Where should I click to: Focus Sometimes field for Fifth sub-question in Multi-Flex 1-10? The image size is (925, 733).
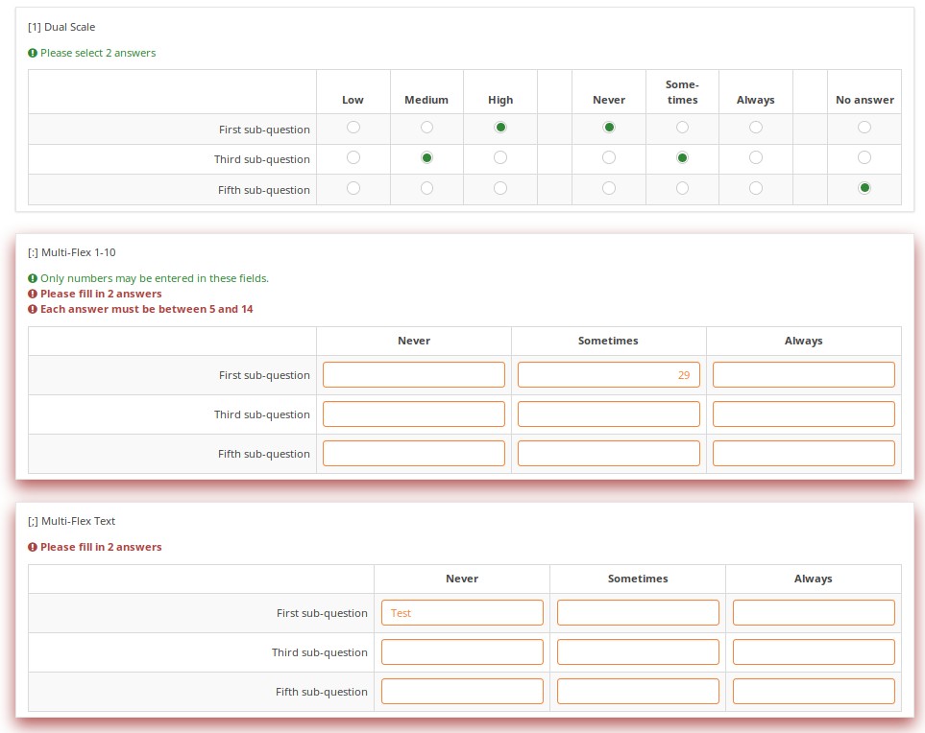pos(609,453)
